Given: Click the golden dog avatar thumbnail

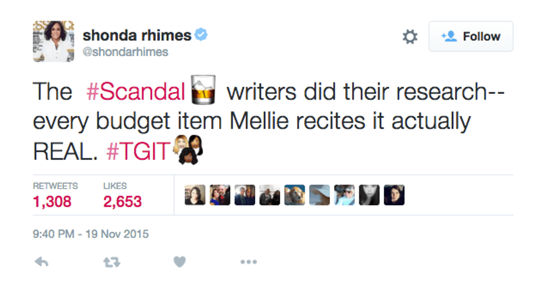Looking at the screenshot, I should click(294, 195).
